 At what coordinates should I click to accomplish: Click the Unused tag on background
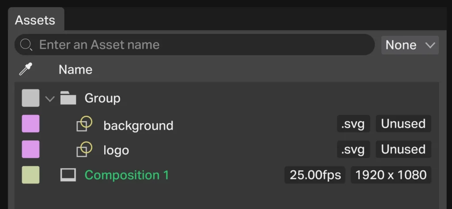(x=403, y=124)
